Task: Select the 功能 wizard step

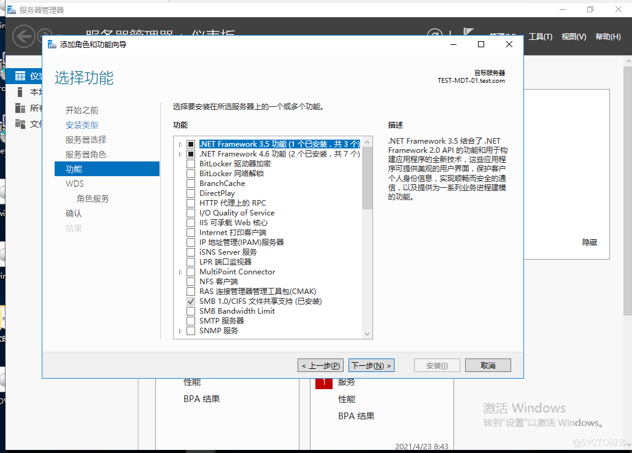Action: click(107, 169)
